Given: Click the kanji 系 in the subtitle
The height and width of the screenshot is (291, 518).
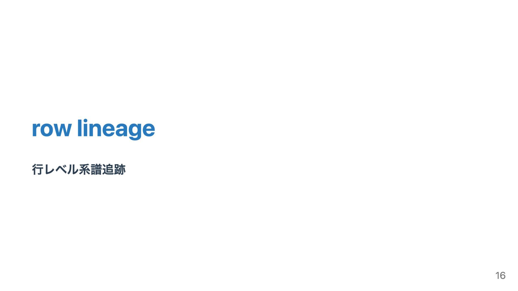Looking at the screenshot, I should 85,169.
